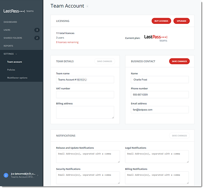Click the Upgrade button
The image size is (204, 189).
(182, 21)
